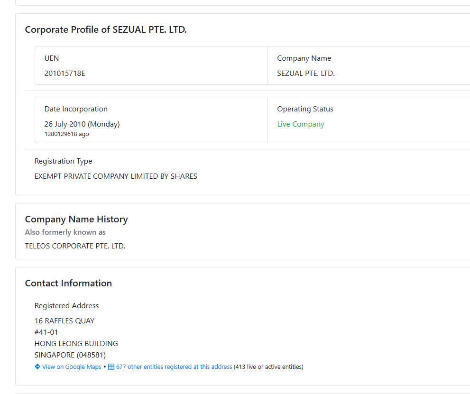Open the View on Google Maps link
The width and height of the screenshot is (470, 394).
(72, 367)
